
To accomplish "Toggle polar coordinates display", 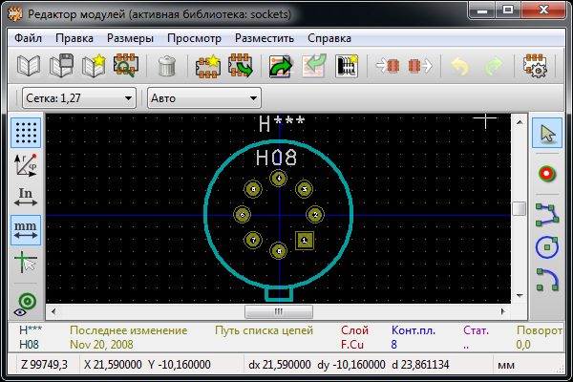I will (x=26, y=165).
